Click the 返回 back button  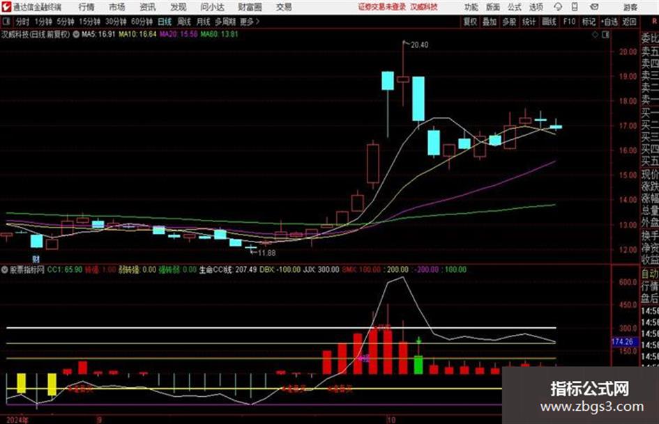[630, 22]
